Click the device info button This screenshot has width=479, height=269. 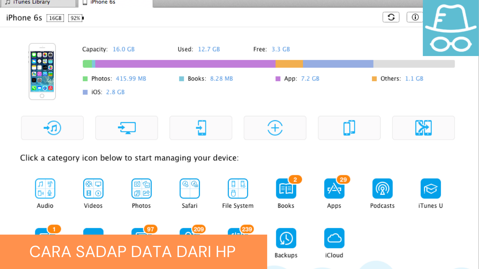coord(415,17)
